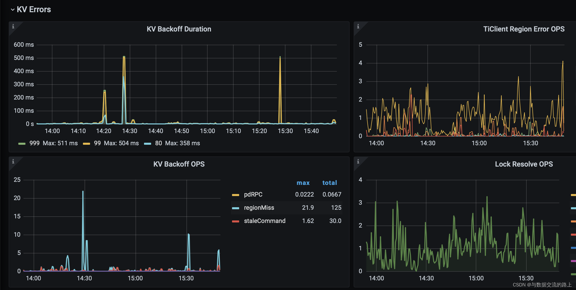Click green color swatch for 999 series
The width and height of the screenshot is (576, 290).
(22, 144)
